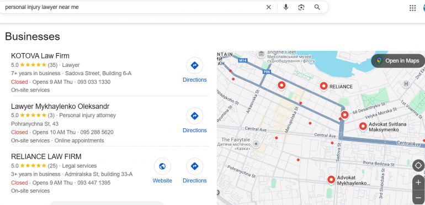Open the Website globe icon for RELIANCE LAW FIRM
Screen dimensions: 425x205
tap(162, 166)
